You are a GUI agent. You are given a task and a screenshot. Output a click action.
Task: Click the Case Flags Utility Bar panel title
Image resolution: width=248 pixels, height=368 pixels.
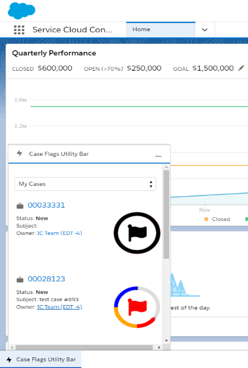tap(59, 154)
